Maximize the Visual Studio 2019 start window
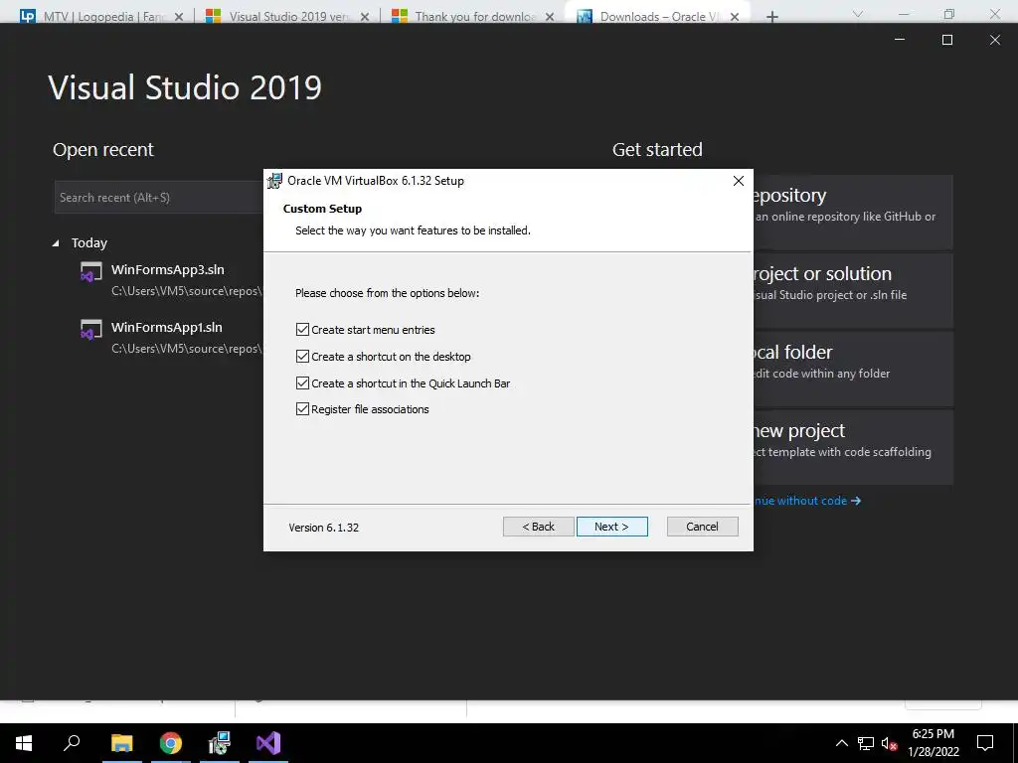The image size is (1018, 763). pos(947,40)
